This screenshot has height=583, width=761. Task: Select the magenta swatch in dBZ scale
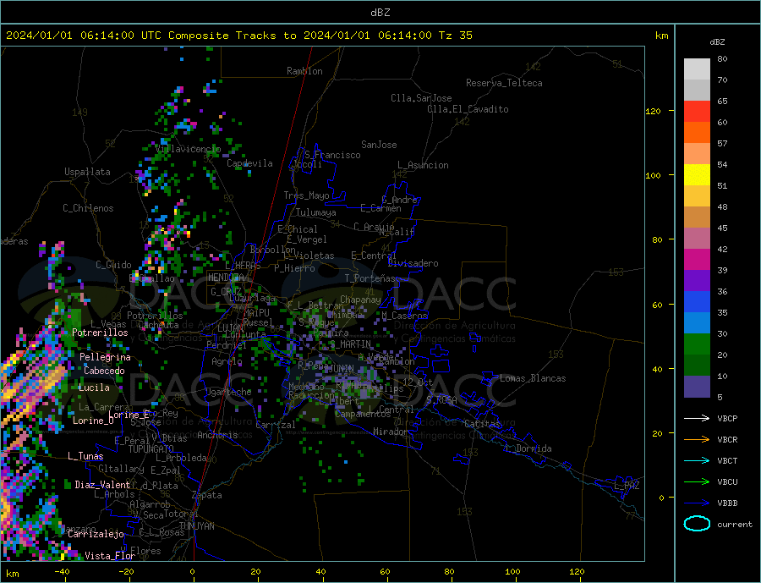(697, 260)
